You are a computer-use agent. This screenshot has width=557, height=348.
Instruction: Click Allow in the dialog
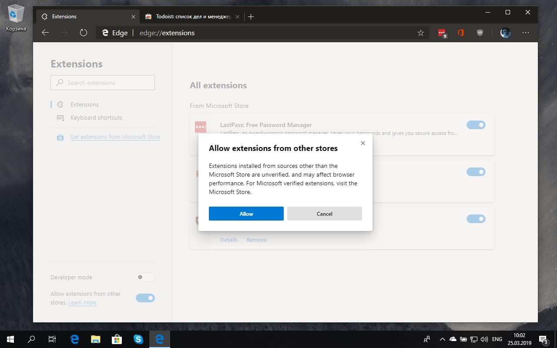click(x=246, y=214)
